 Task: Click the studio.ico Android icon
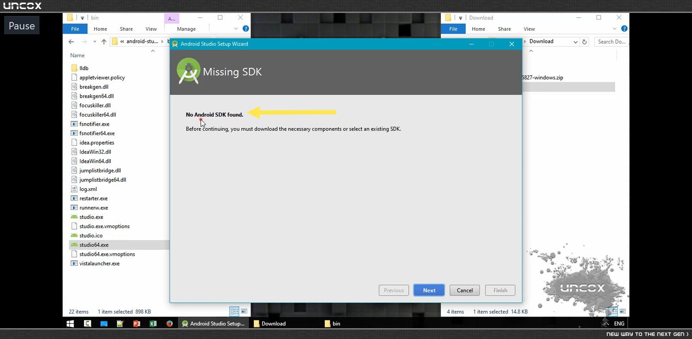pyautogui.click(x=74, y=235)
